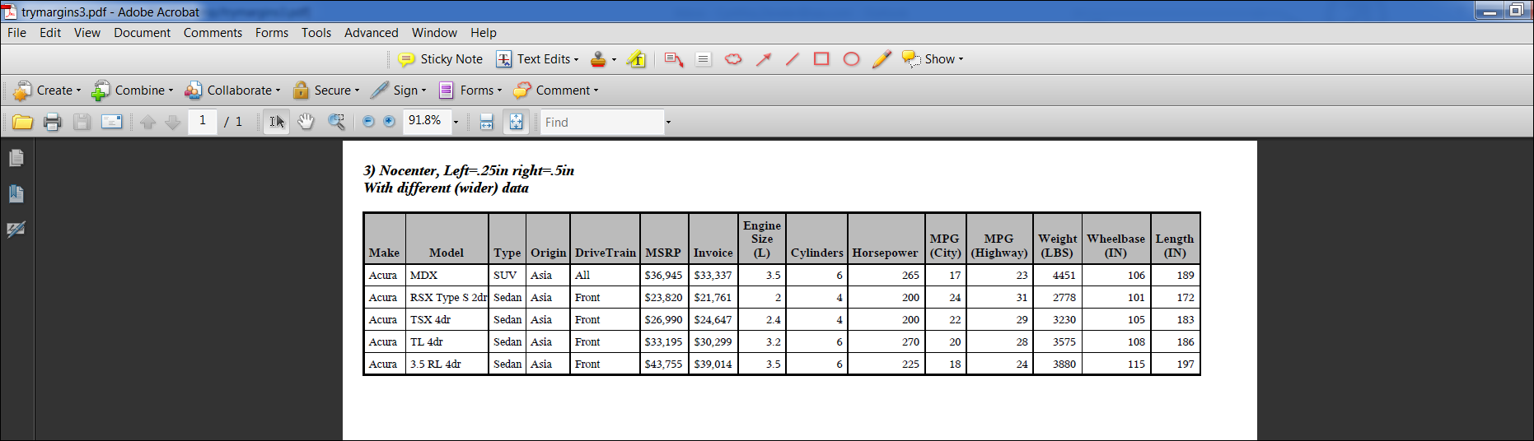Click the SUV type cell
This screenshot has width=1534, height=441.
click(x=505, y=275)
